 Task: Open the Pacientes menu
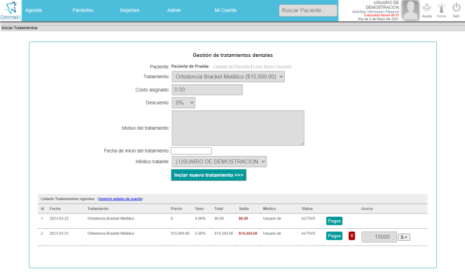tap(83, 11)
